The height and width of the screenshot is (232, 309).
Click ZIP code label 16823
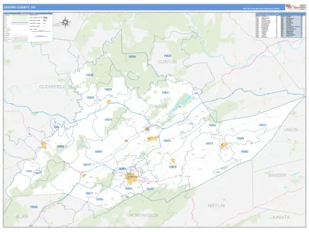pos(167,140)
